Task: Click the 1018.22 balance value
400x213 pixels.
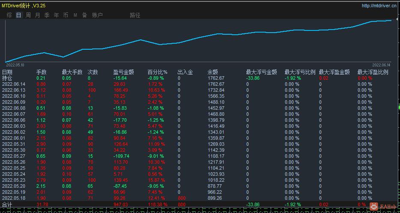Action: pyautogui.click(x=216, y=180)
